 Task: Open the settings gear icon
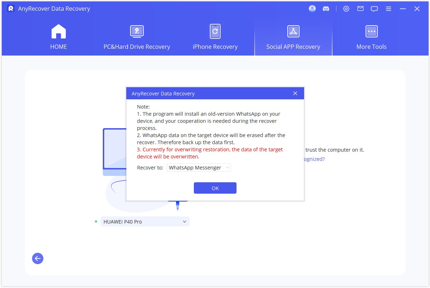pyautogui.click(x=346, y=9)
